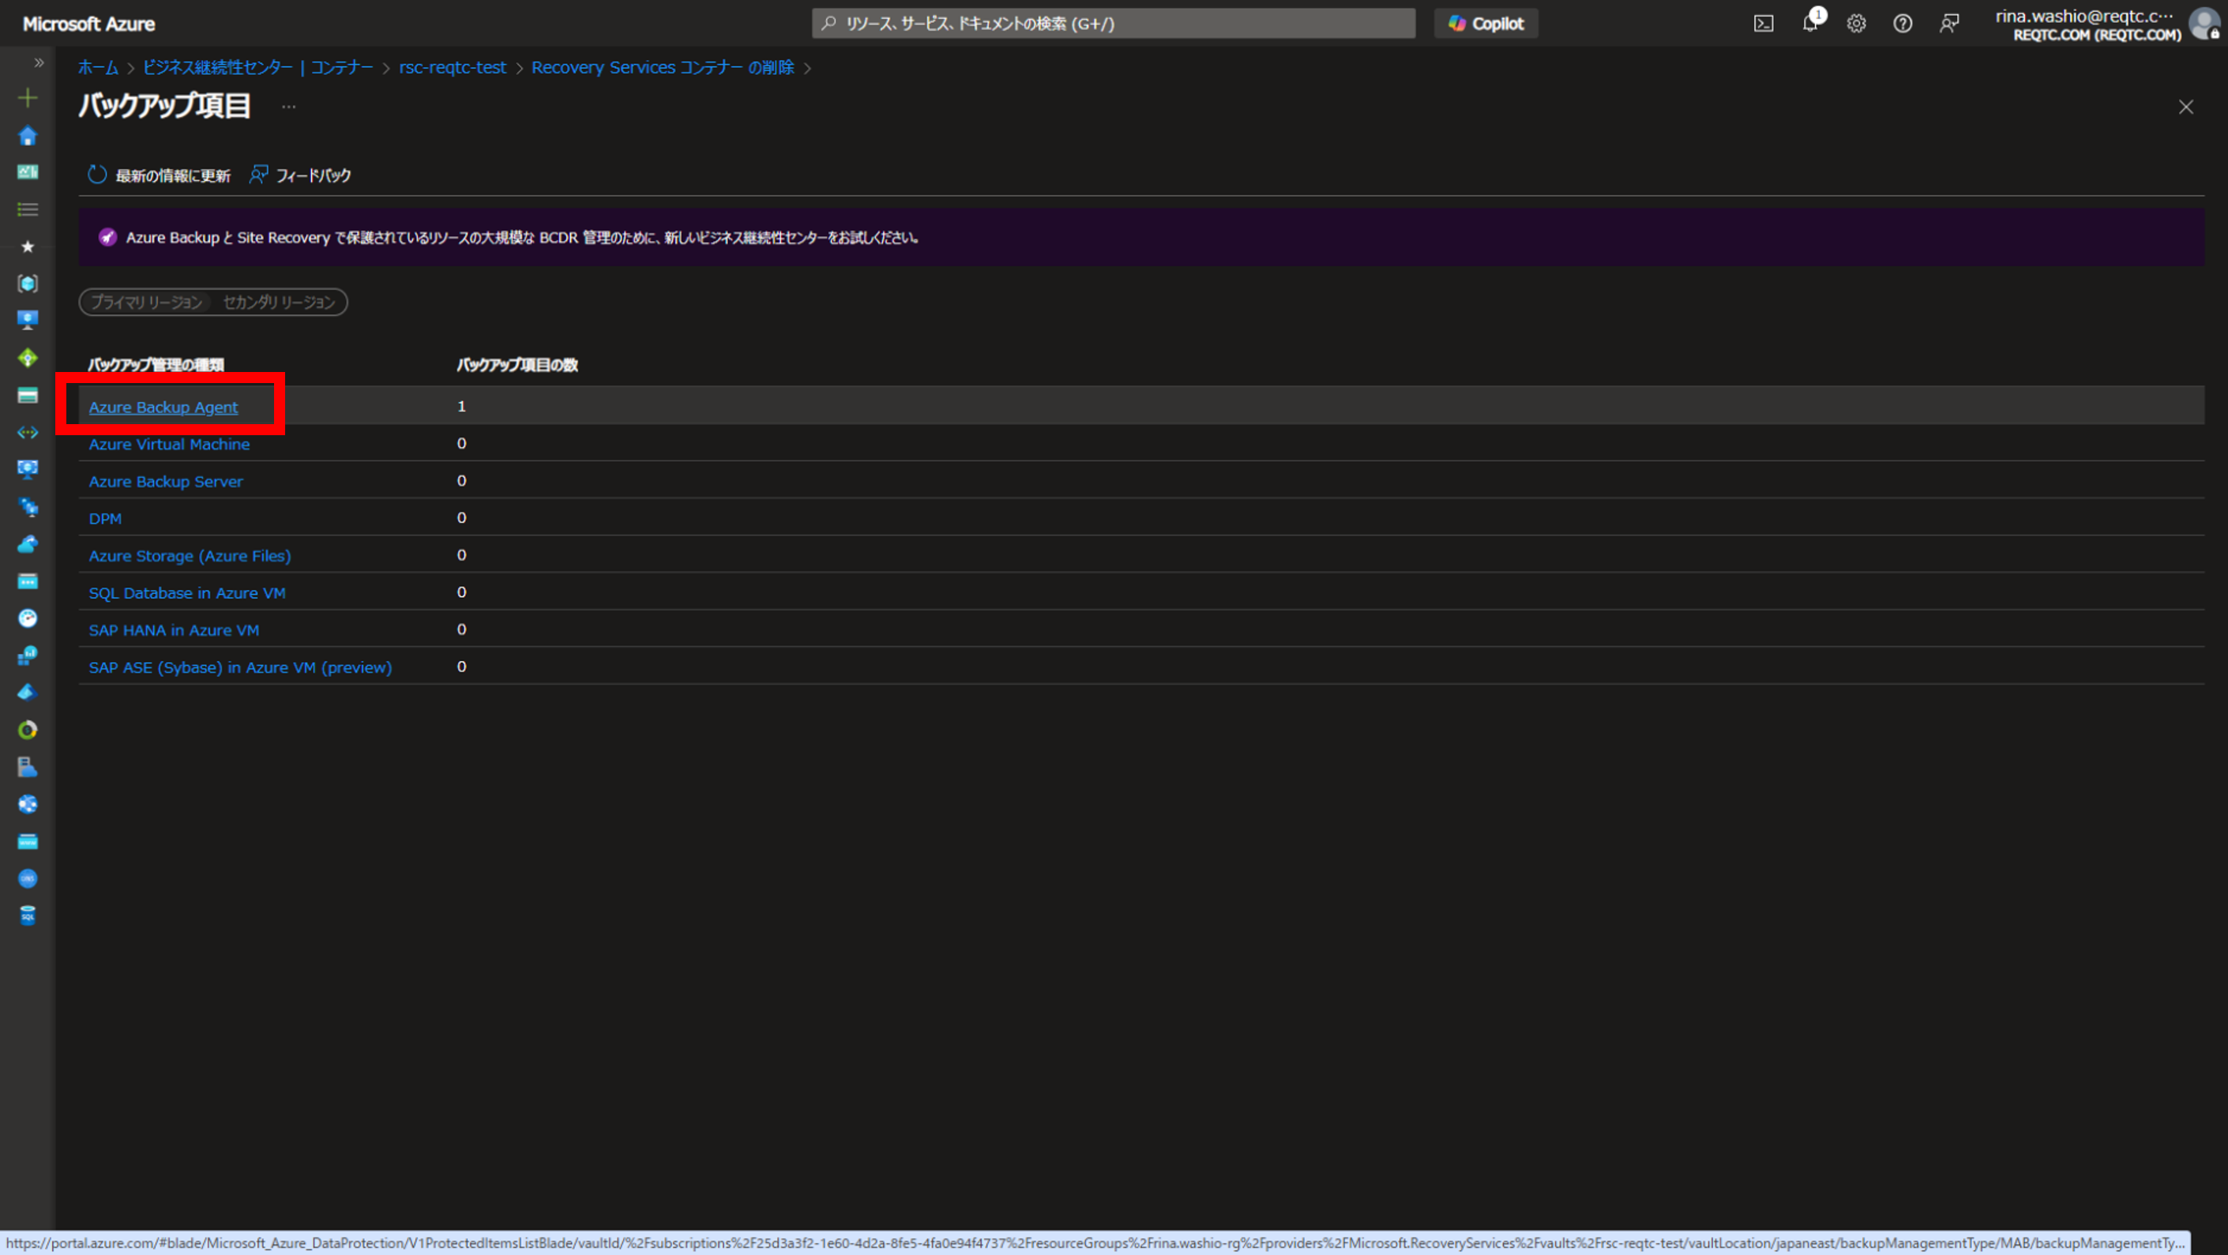The height and width of the screenshot is (1255, 2228).
Task: Click the monitor icon below the cube icon
Action: coord(28,321)
